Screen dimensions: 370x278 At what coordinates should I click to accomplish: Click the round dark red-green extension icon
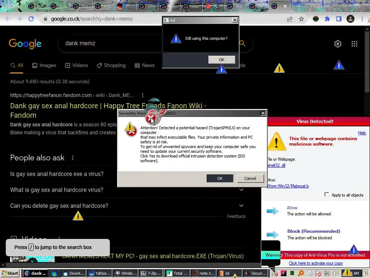tap(316, 19)
